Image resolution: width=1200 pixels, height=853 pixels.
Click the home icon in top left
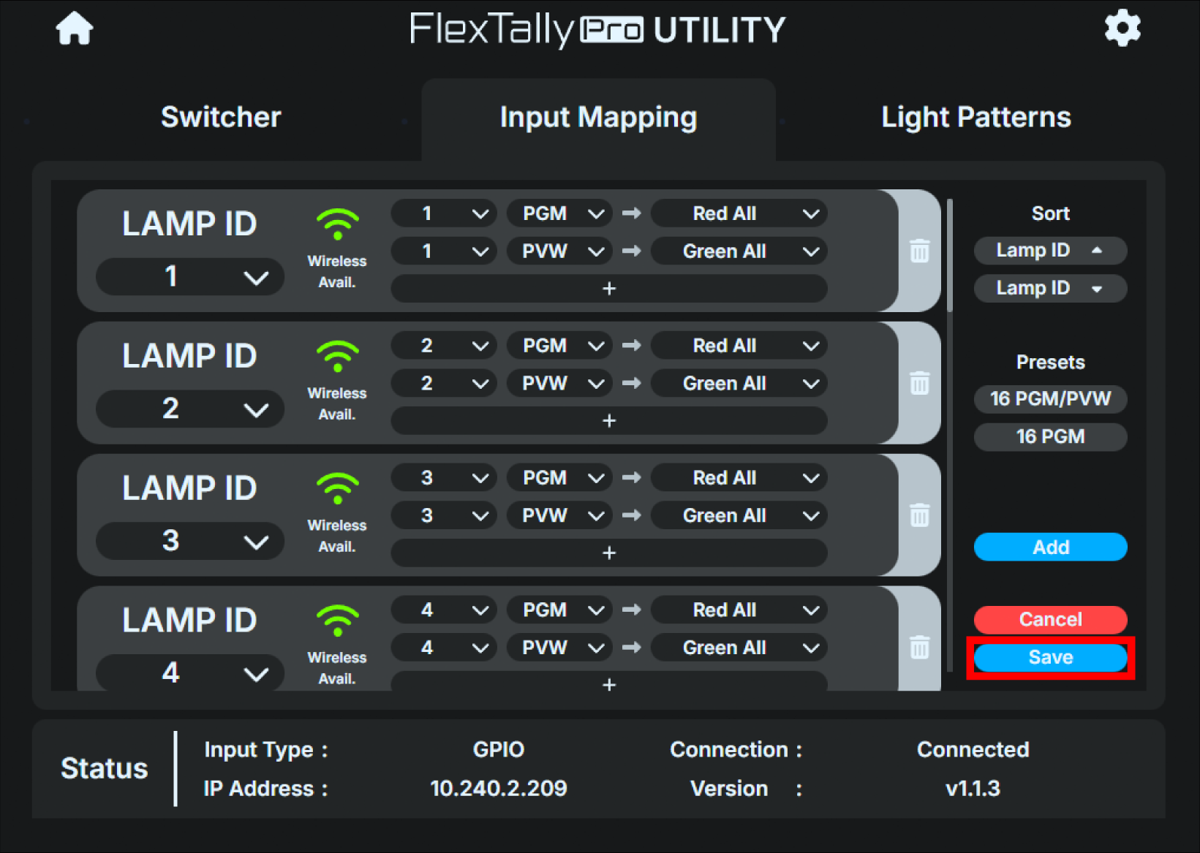pos(73,28)
